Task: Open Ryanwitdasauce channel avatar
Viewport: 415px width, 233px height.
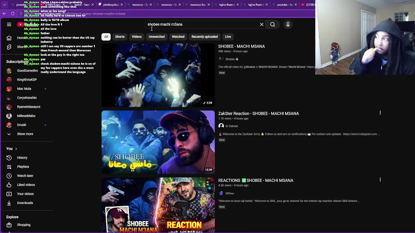Action: pos(9,107)
